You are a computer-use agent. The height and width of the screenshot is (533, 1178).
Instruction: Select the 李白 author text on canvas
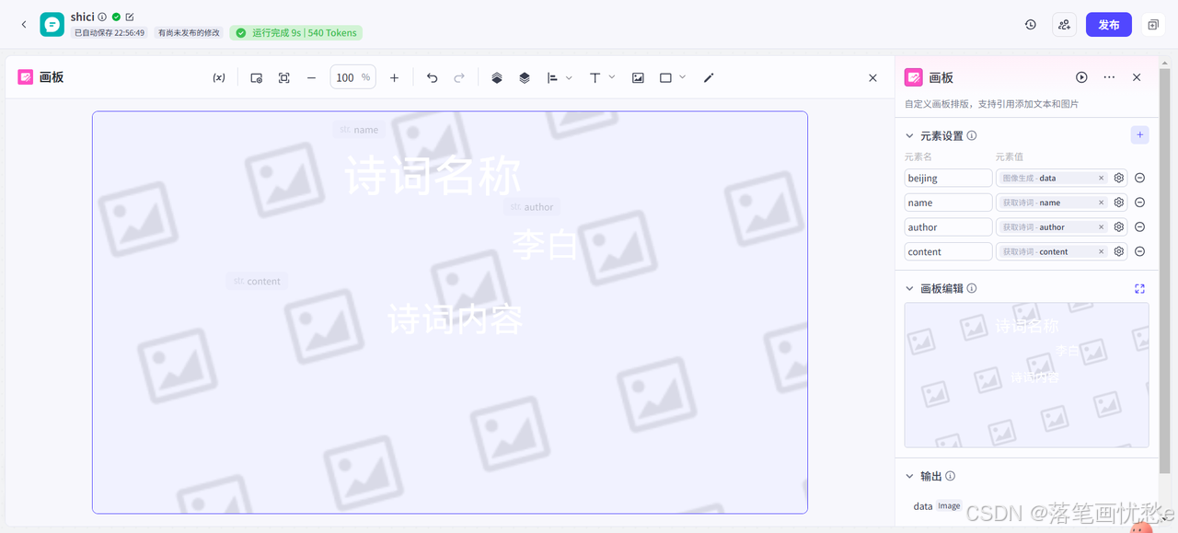coord(545,245)
